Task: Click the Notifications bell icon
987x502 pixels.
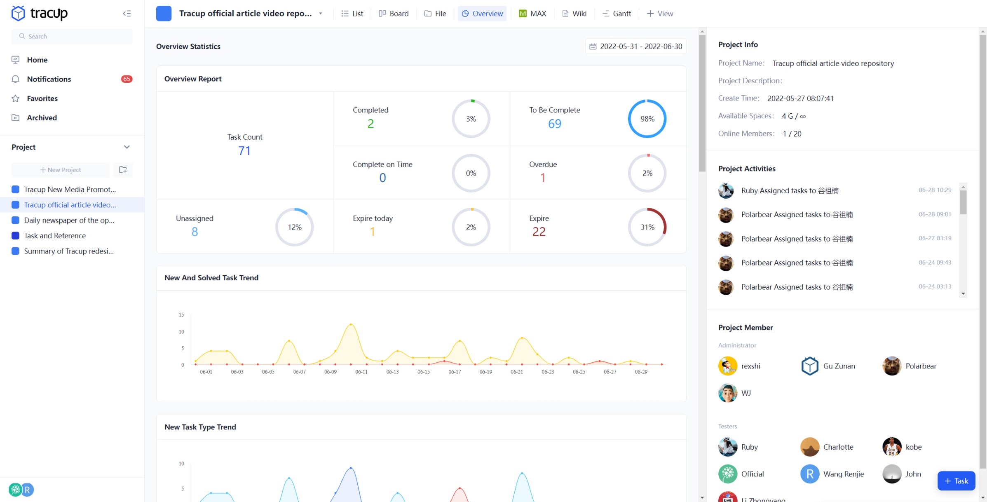Action: point(16,79)
